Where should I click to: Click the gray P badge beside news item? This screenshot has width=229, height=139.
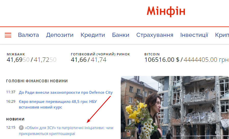[x=21, y=128]
